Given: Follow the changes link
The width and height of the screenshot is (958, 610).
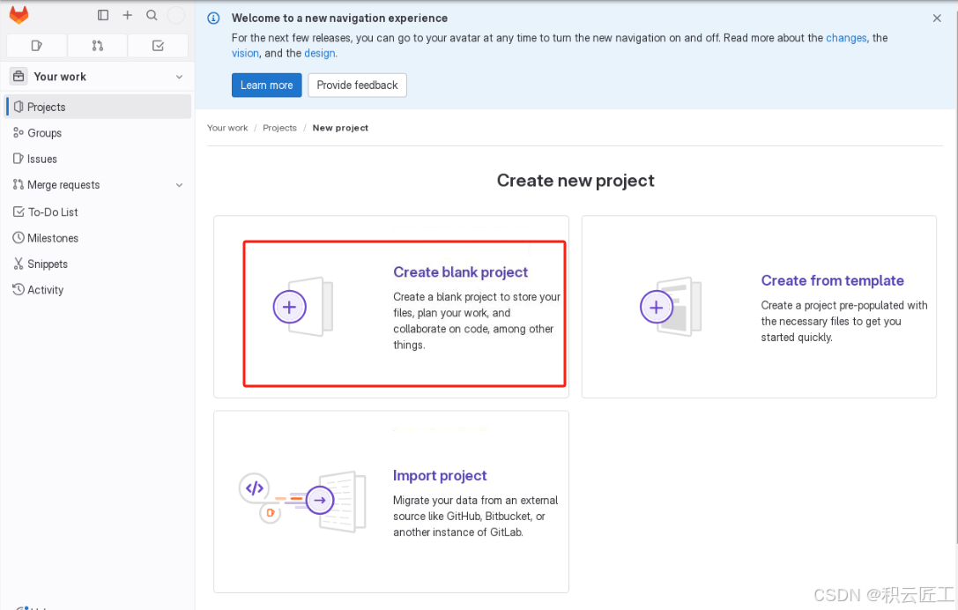Looking at the screenshot, I should click(x=846, y=38).
